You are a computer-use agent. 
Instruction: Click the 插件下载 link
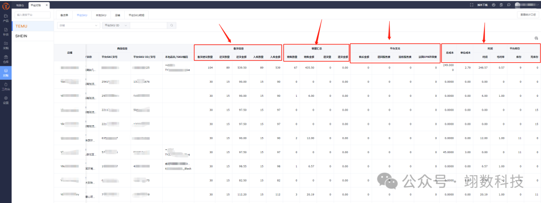pos(482,5)
